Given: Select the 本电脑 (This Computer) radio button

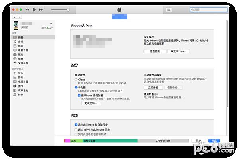Looking at the screenshot, I should (x=76, y=87).
